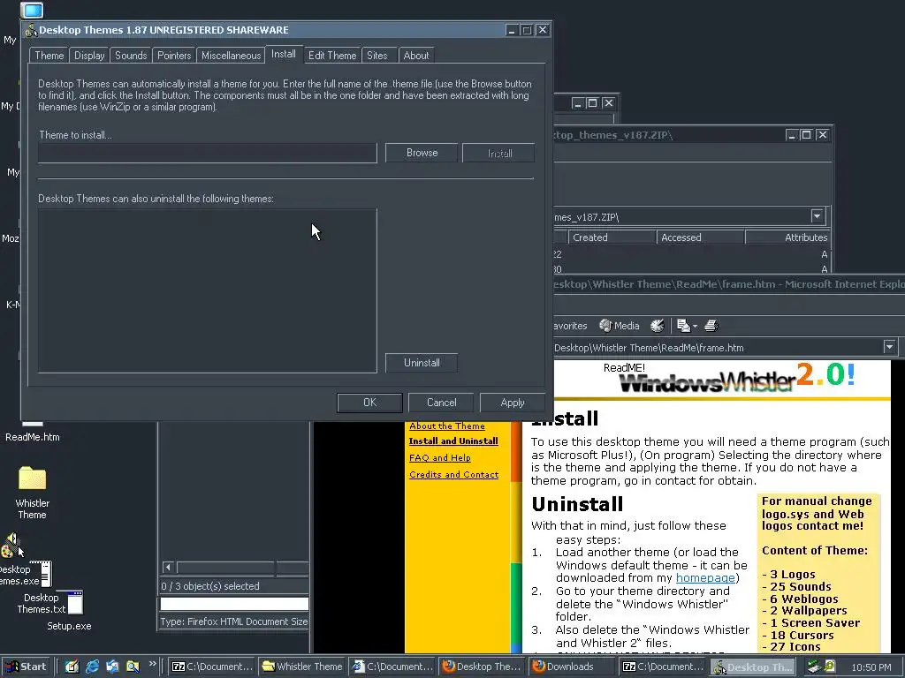Select the ReadMe.htm desktop item
The height and width of the screenshot is (678, 905).
(x=33, y=436)
